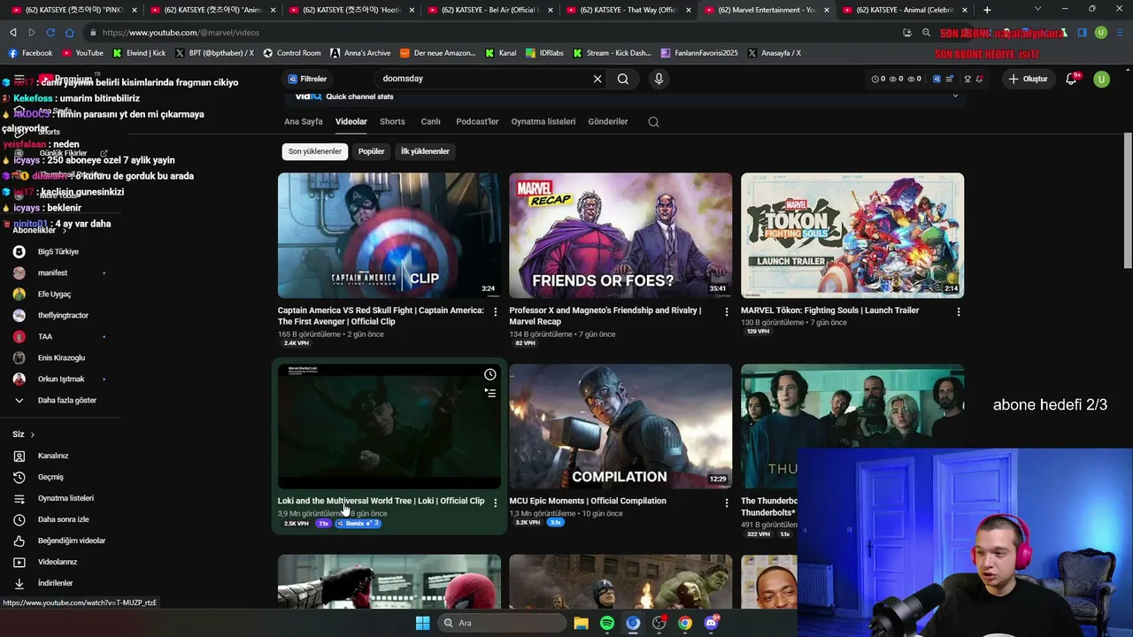Open more options for Captain America VS Red Skull video
The width and height of the screenshot is (1133, 637).
point(496,312)
